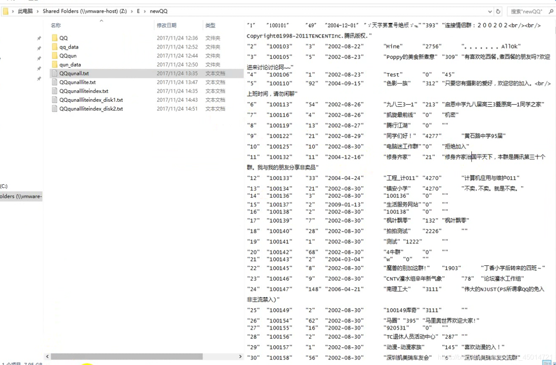Navigate to Shared Folders (\\vmware-host) breadcrumb
The width and height of the screenshot is (556, 365).
[x=85, y=11]
